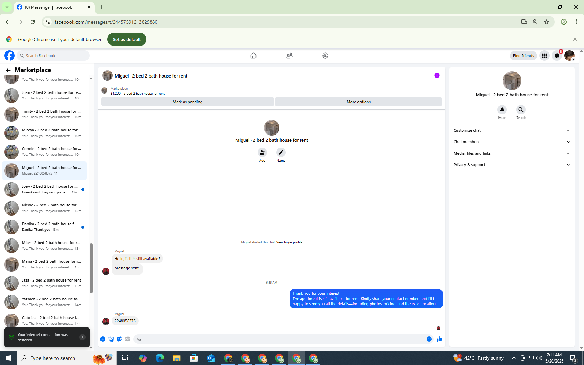Click the Facebook logo

pyautogui.click(x=9, y=56)
